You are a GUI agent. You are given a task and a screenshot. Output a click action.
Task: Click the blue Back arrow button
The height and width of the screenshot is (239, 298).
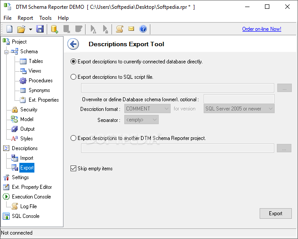point(73,44)
